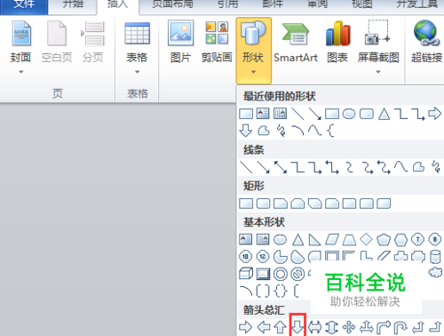Open the 表格 table dropdown button
The height and width of the screenshot is (336, 444).
pos(137,47)
